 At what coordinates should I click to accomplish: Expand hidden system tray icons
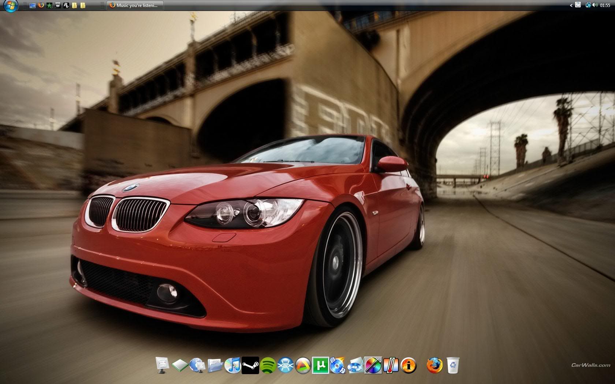pos(571,5)
